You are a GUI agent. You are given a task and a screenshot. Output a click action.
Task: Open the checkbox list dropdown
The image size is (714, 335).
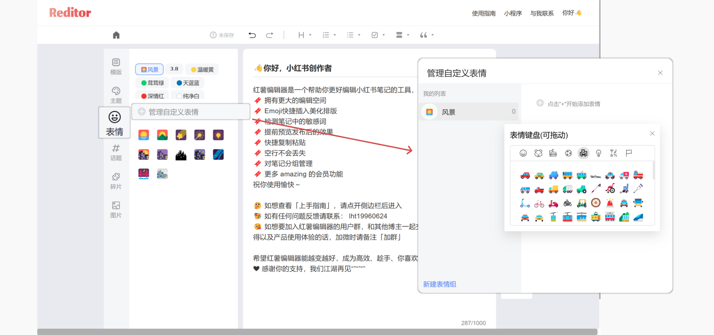(378, 35)
